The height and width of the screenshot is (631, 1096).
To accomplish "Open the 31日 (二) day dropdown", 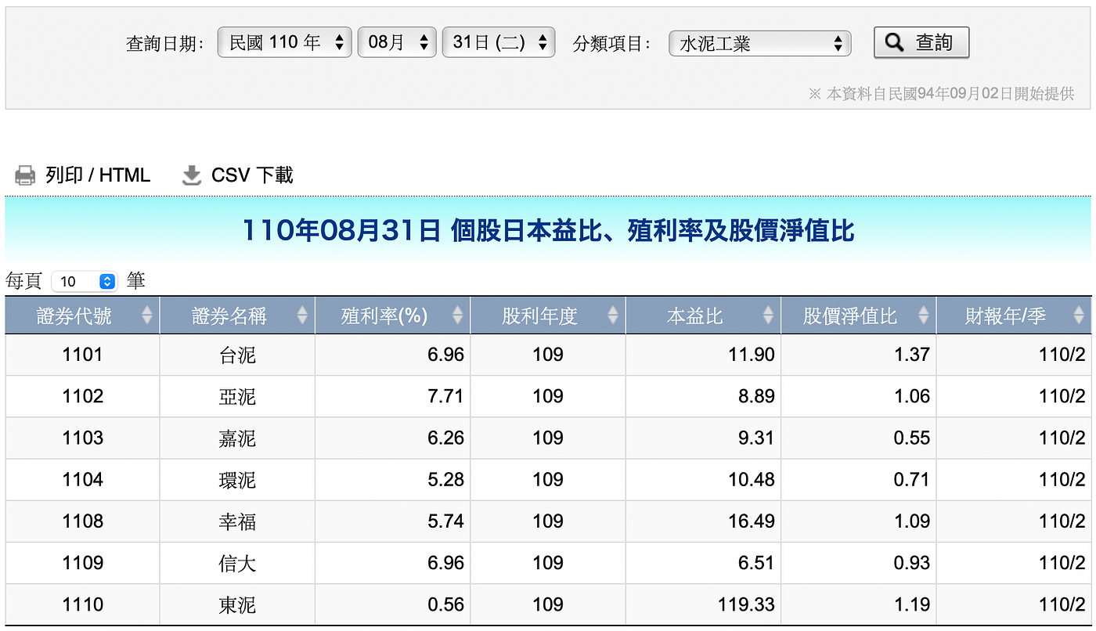I will click(499, 42).
